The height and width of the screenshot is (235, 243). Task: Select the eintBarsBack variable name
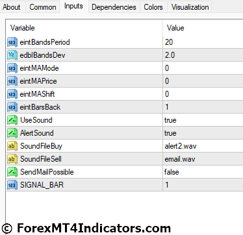tap(40, 107)
